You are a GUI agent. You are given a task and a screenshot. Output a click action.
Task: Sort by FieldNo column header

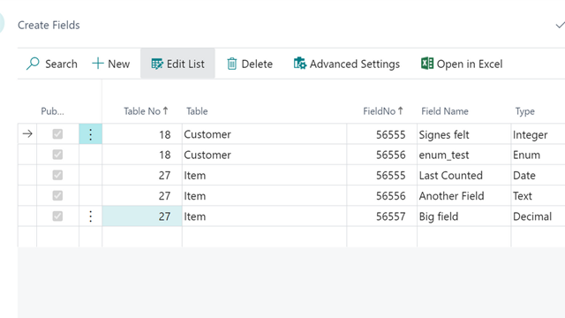pyautogui.click(x=382, y=111)
